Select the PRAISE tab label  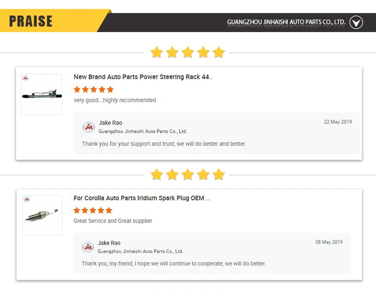[x=31, y=22]
